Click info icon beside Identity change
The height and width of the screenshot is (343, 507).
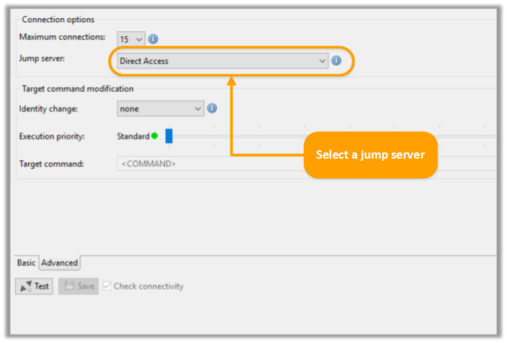(212, 108)
